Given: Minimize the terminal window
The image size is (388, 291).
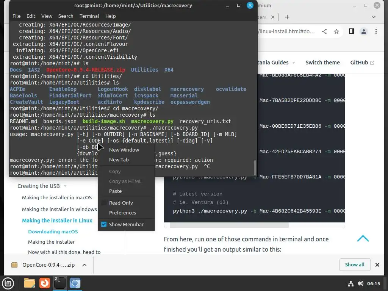Looking at the screenshot, I should (227, 5).
